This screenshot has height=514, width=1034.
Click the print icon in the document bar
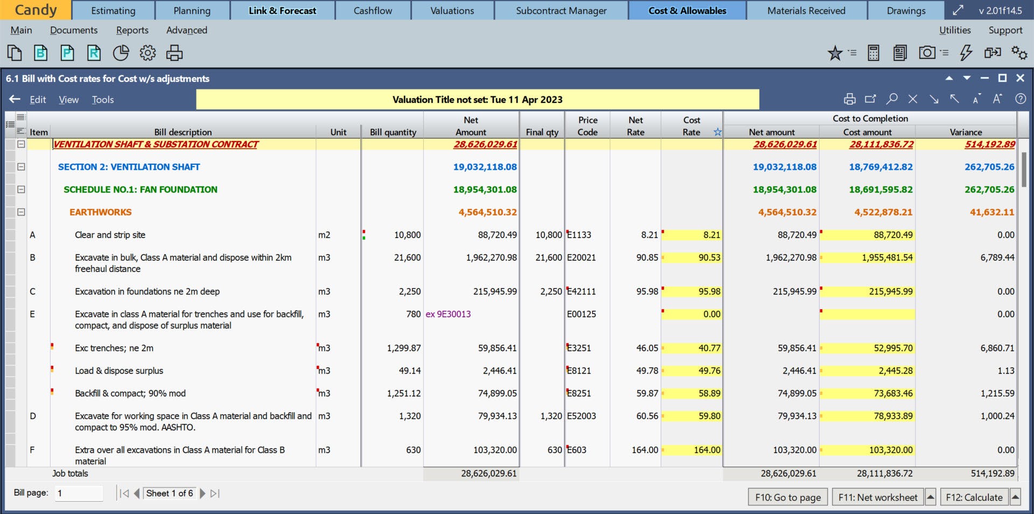click(850, 99)
